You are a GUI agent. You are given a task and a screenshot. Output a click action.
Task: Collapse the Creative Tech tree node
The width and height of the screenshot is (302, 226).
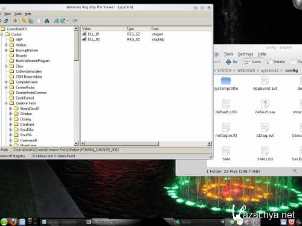[6, 103]
